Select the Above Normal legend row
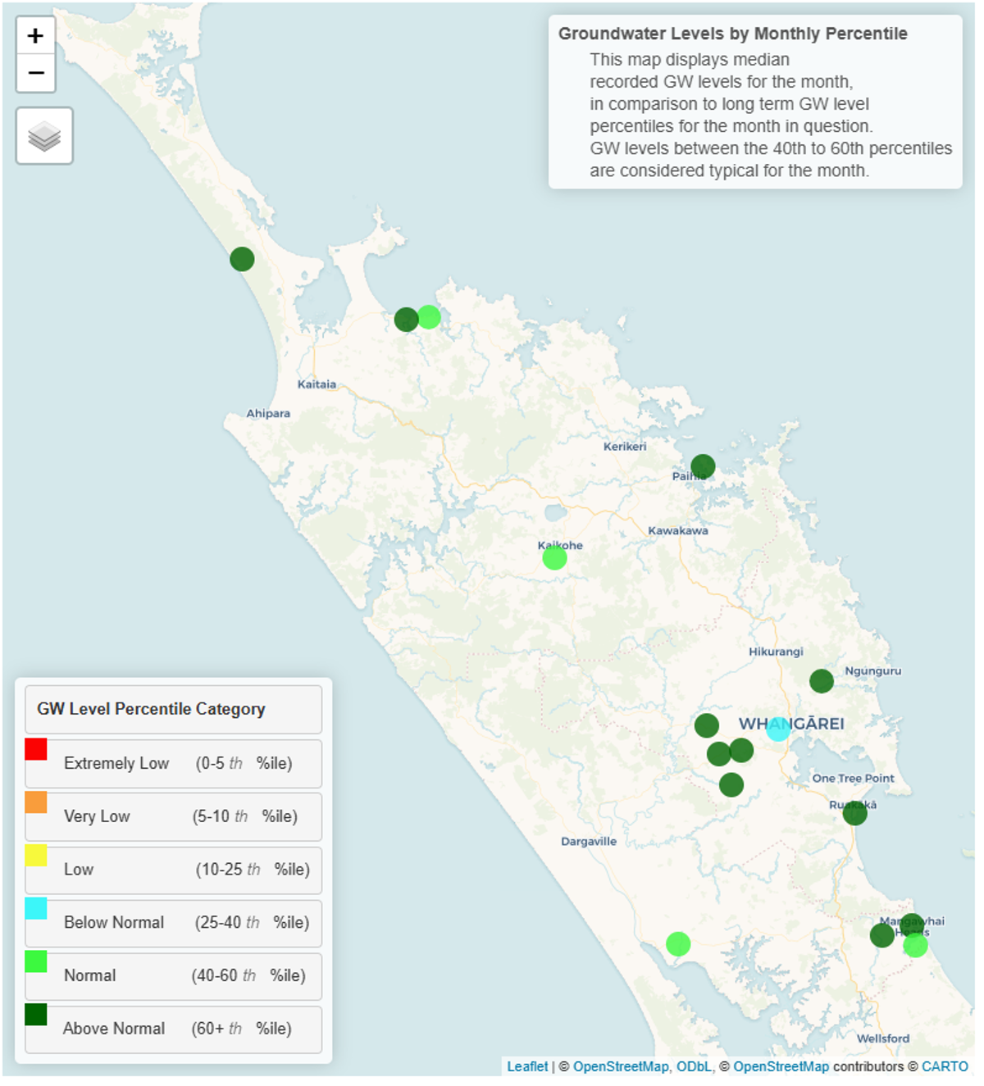The image size is (984, 1086). 173,1029
